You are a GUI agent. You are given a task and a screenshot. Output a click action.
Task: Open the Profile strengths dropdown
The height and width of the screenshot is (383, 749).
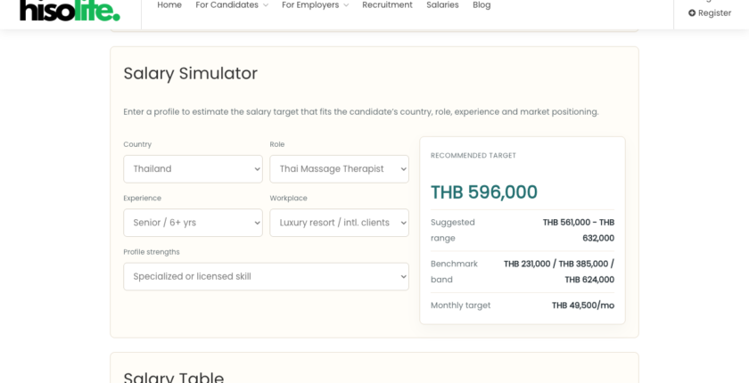[266, 277]
